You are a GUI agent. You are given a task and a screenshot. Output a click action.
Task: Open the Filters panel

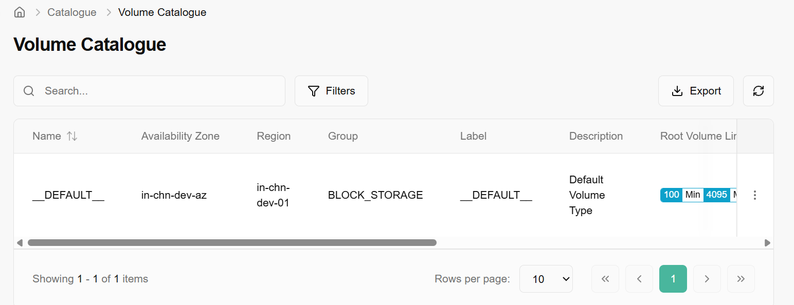click(x=331, y=91)
